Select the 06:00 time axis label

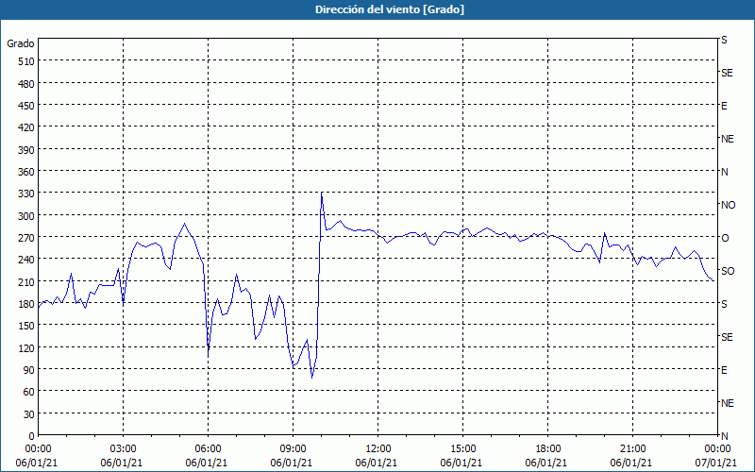208,449
